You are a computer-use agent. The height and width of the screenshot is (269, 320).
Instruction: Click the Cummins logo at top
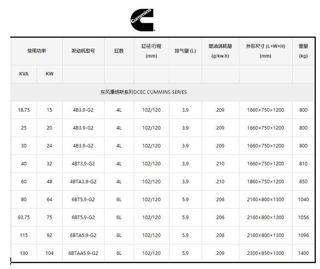point(143,20)
